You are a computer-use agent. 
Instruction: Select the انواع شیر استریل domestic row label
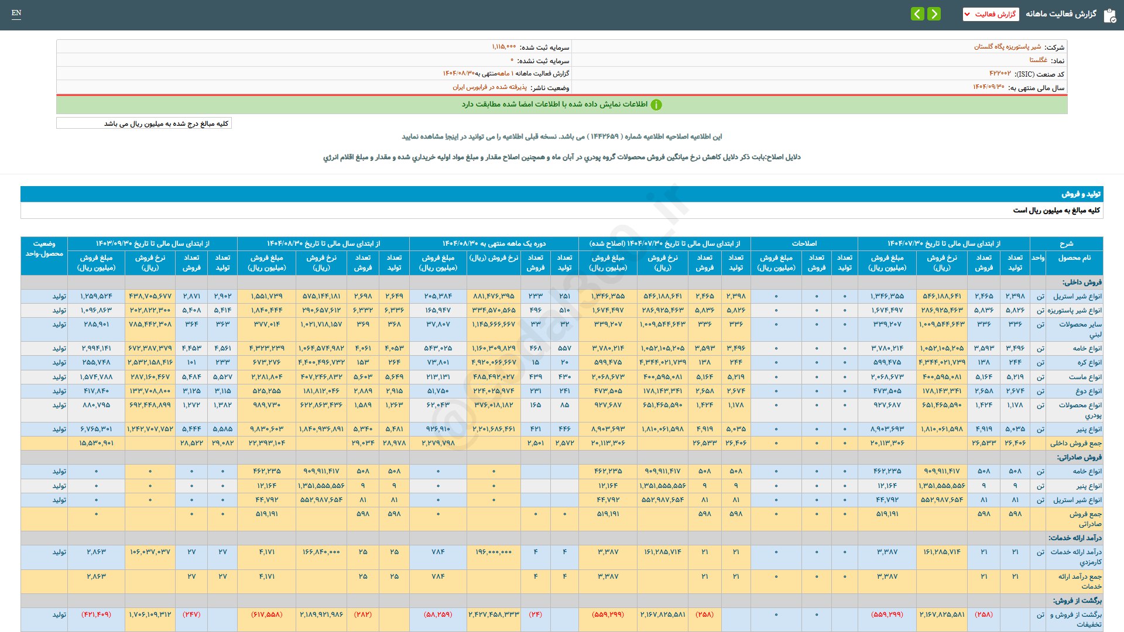pyautogui.click(x=1077, y=296)
